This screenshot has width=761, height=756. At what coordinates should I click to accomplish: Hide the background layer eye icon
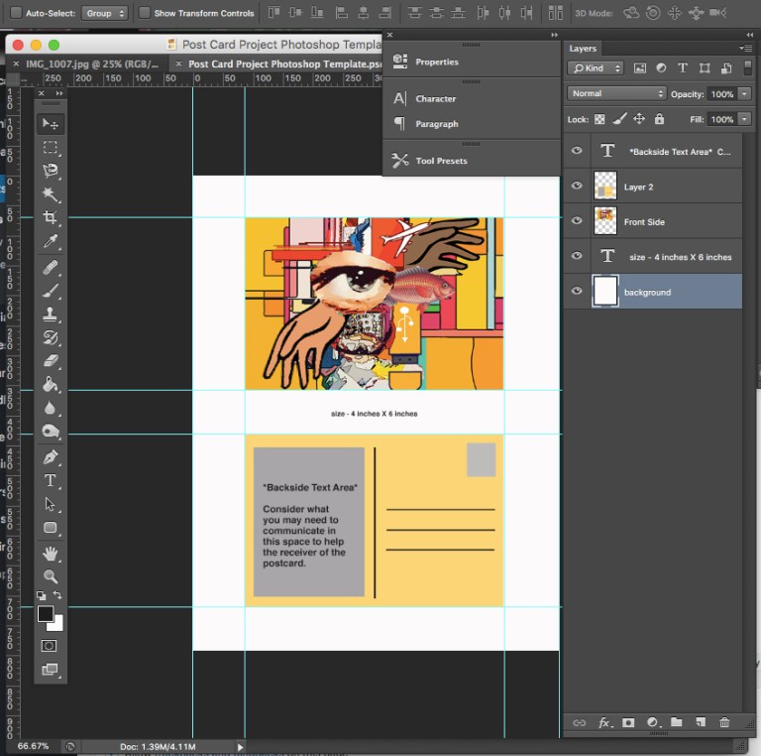577,291
